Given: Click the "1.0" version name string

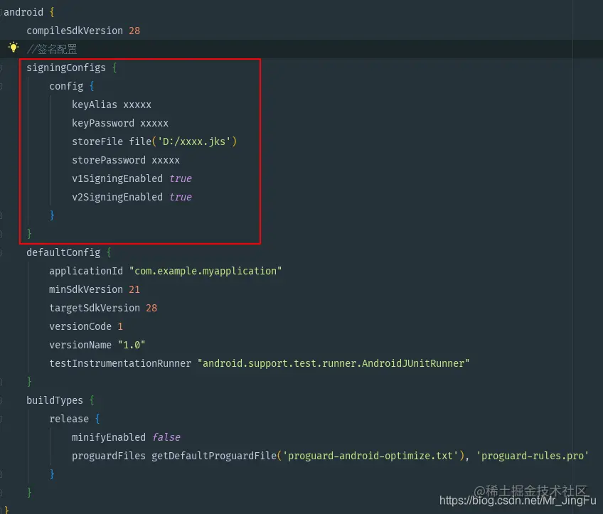Looking at the screenshot, I should click(x=132, y=345).
